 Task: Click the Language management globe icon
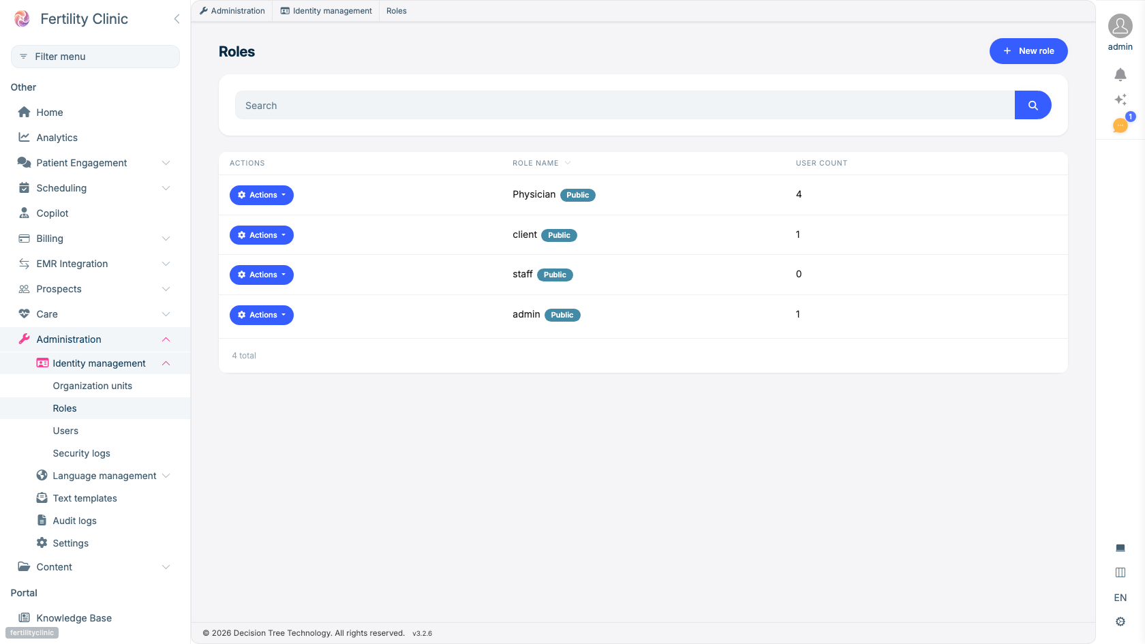(42, 476)
